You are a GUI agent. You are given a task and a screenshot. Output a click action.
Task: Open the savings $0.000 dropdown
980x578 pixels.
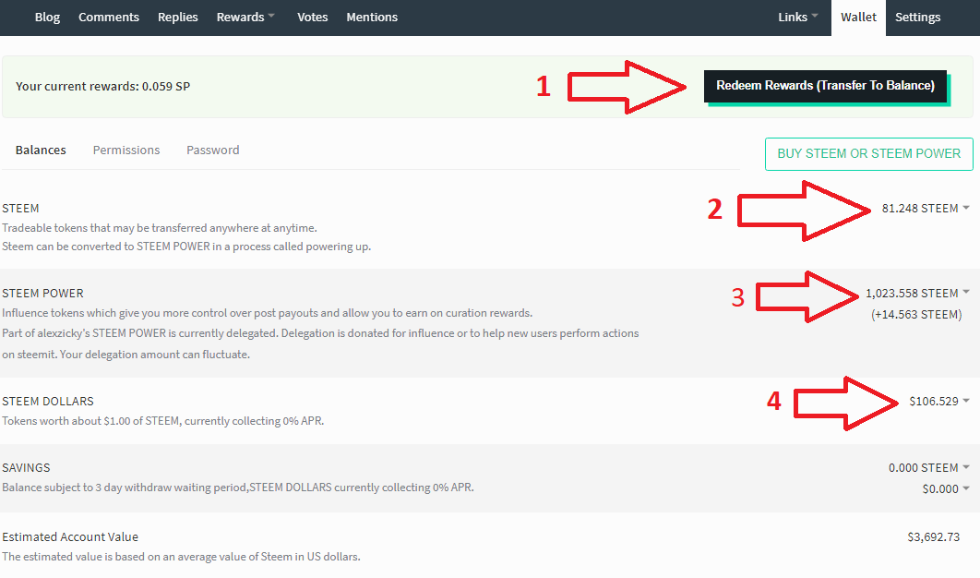(x=946, y=489)
